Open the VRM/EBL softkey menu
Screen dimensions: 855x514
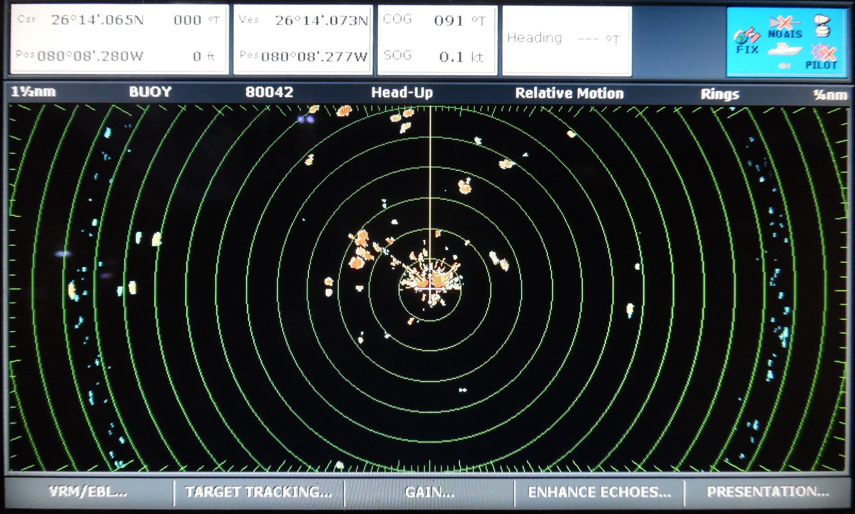(88, 492)
